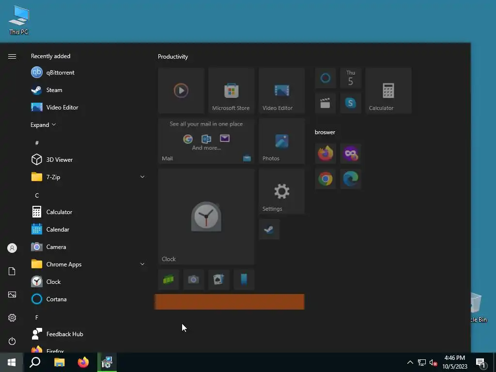The height and width of the screenshot is (372, 496).
Task: Click the Power button in Start menu
Action: point(12,341)
